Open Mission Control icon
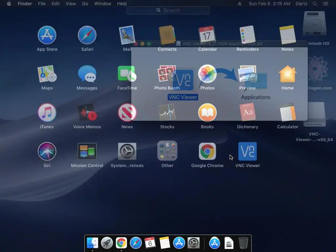This screenshot has width=336, height=252. click(87, 151)
